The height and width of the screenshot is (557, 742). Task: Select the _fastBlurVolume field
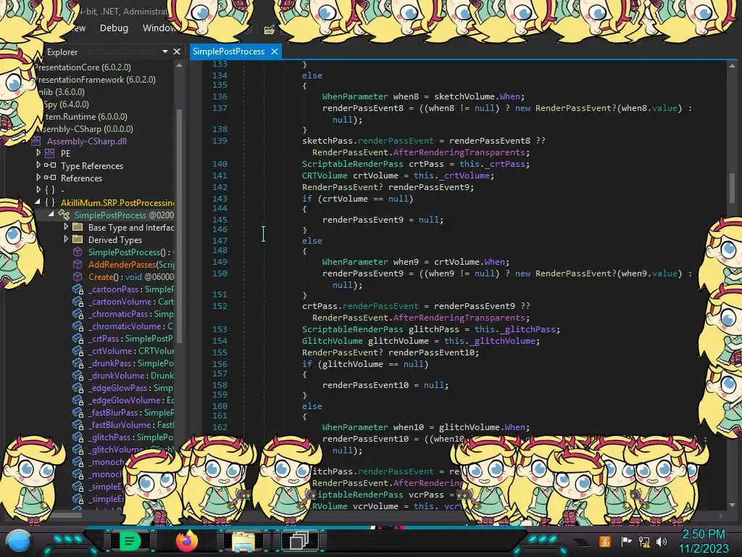(x=130, y=425)
